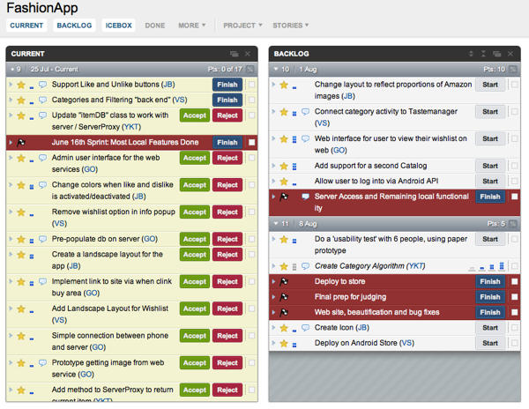
Task: Click the expand/collapse arrows icon in Backlog header
Action: pos(471,54)
